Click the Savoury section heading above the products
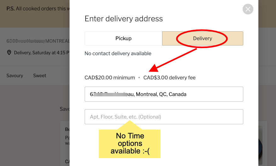Viewport: 276px width, 166px height. click(64, 109)
